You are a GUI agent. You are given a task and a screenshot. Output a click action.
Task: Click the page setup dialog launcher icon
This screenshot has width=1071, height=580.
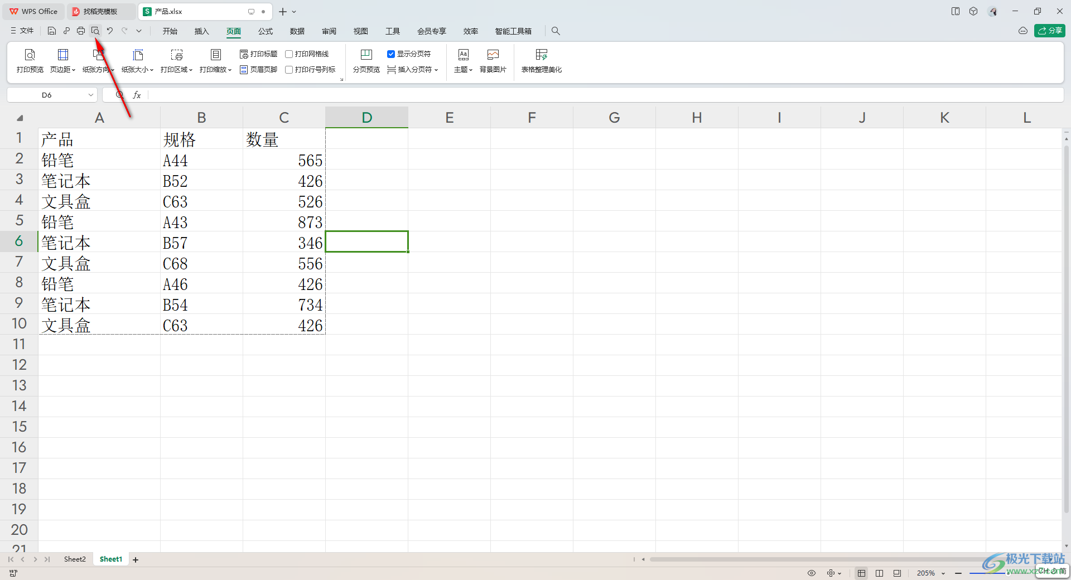(x=341, y=80)
